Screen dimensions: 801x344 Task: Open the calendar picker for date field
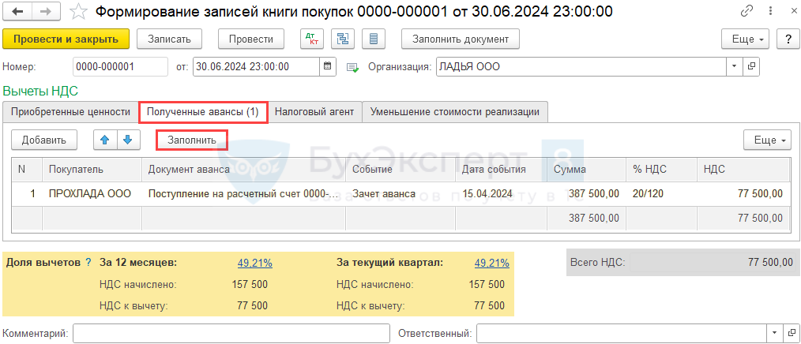pos(328,67)
